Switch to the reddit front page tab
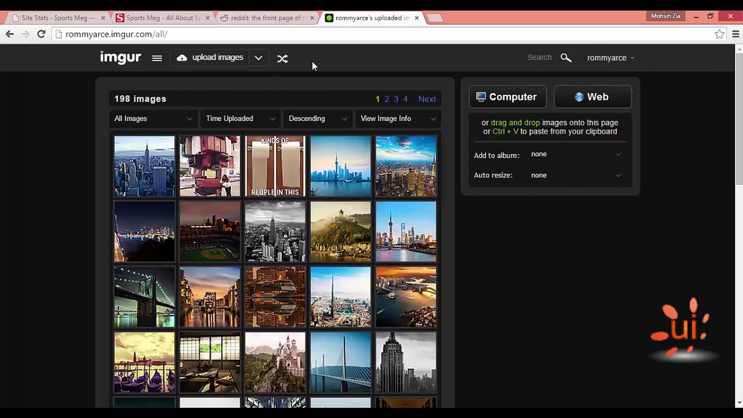The height and width of the screenshot is (418, 743). pos(266,18)
